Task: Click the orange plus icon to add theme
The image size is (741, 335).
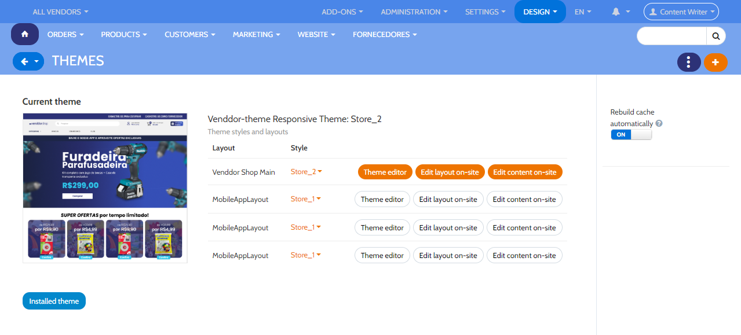Action: 716,62
